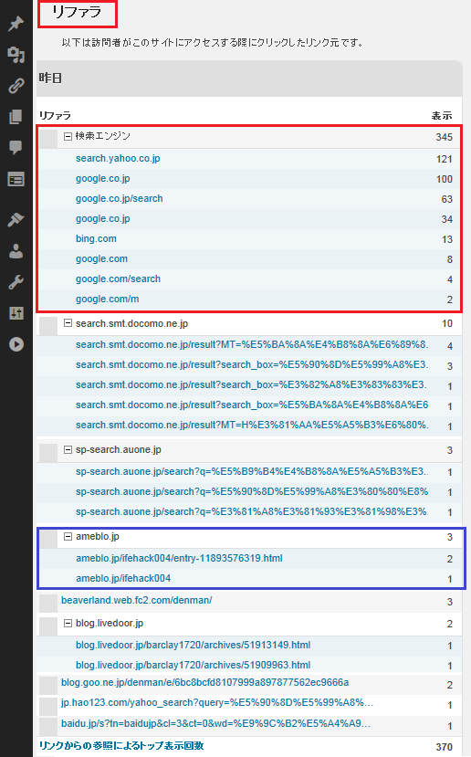Screen dimensions: 471x757
Task: Open the Feedback form icon in sidebar
Action: point(16,180)
